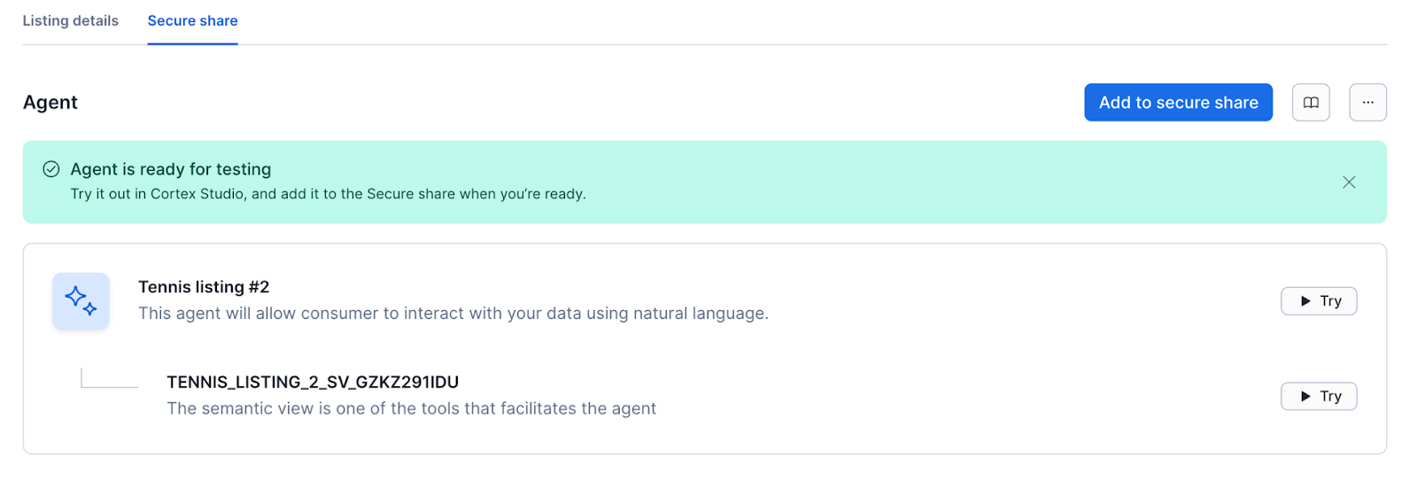Select the TENNIS_LISTING_2_SV_GZKZ291IDU semantic view name

(x=313, y=383)
